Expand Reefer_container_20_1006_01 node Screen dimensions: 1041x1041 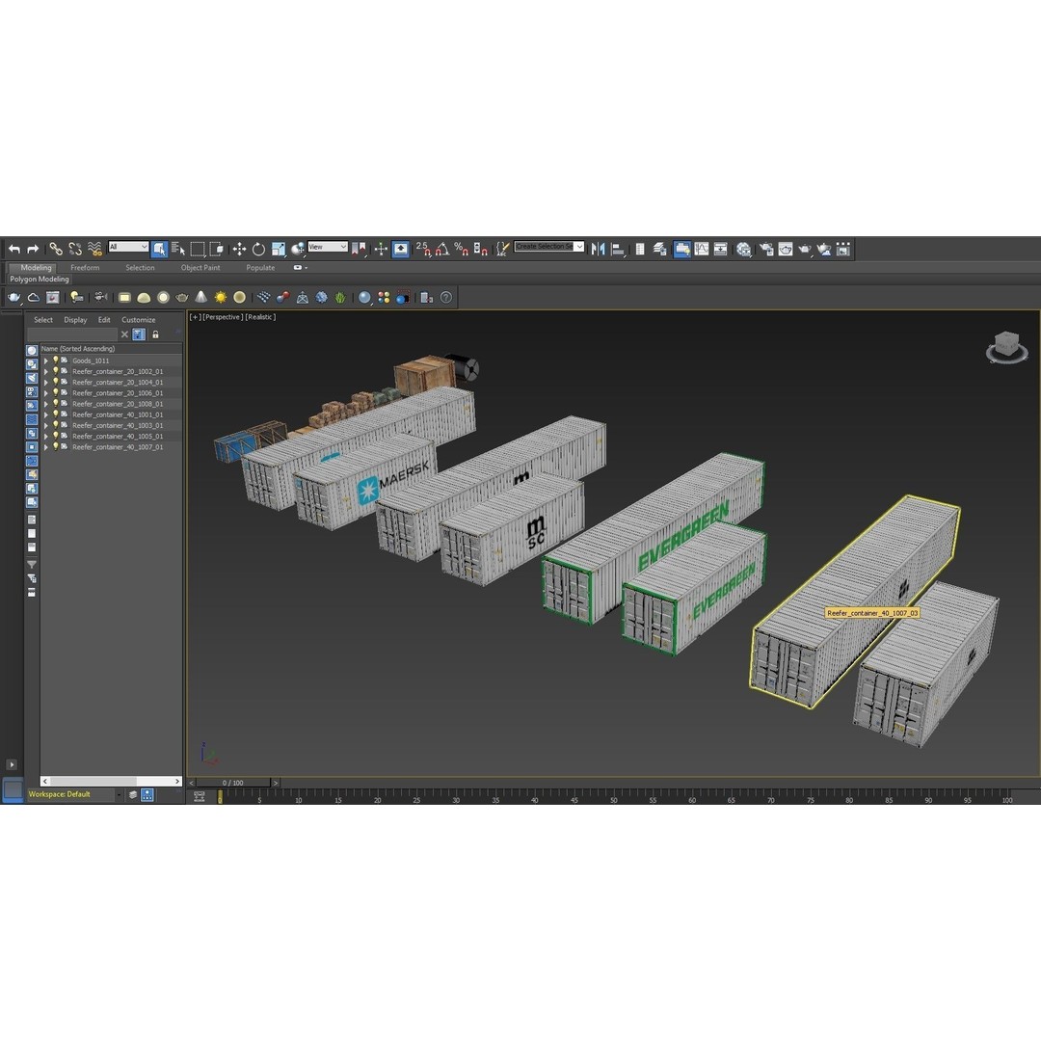[46, 393]
